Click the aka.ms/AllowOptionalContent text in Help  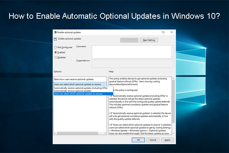tap(123, 84)
